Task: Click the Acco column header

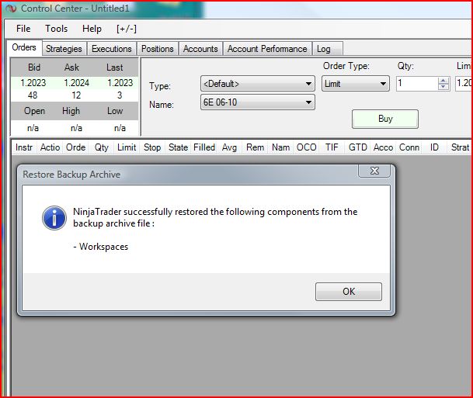Action: point(383,147)
